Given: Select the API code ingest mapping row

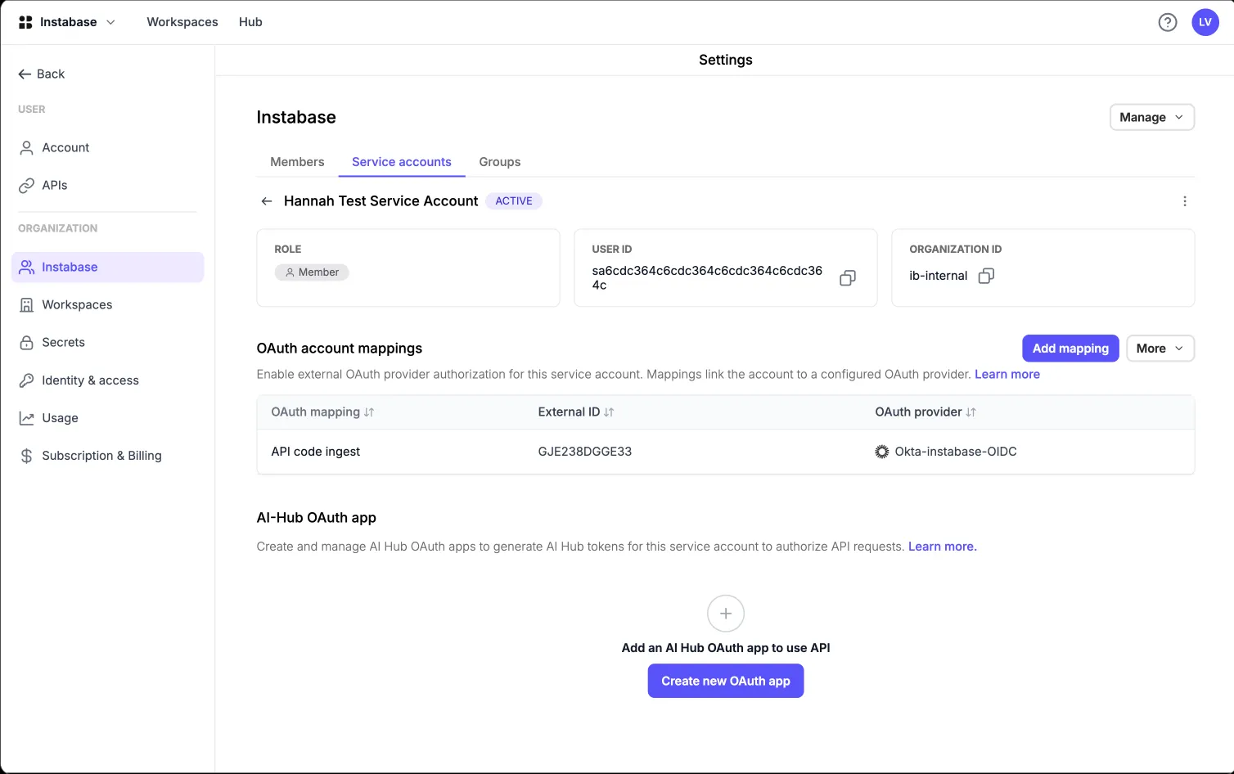Looking at the screenshot, I should [x=726, y=452].
